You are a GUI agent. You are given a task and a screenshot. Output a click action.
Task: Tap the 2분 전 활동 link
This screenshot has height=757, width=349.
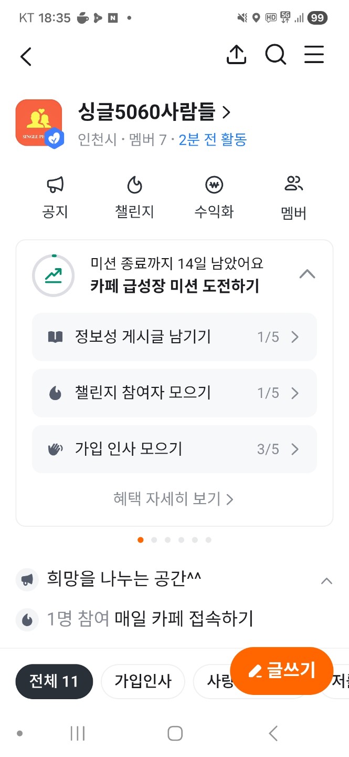(213, 140)
